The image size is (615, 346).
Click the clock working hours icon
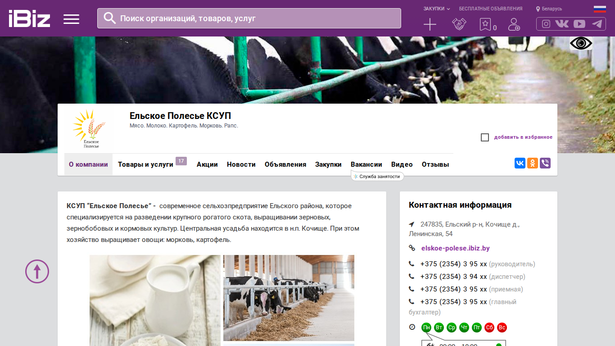point(412,327)
